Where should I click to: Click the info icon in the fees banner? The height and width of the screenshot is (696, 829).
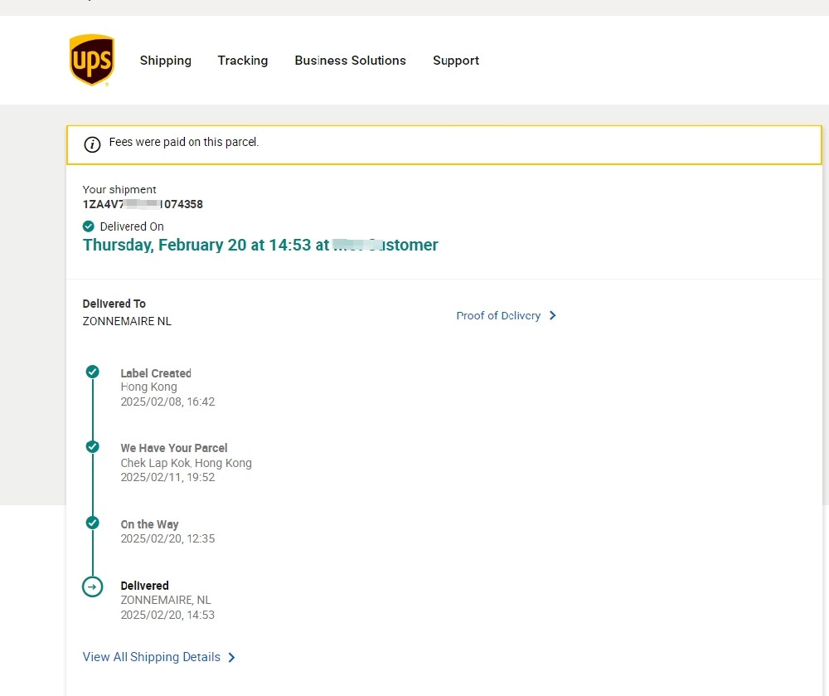tap(93, 144)
